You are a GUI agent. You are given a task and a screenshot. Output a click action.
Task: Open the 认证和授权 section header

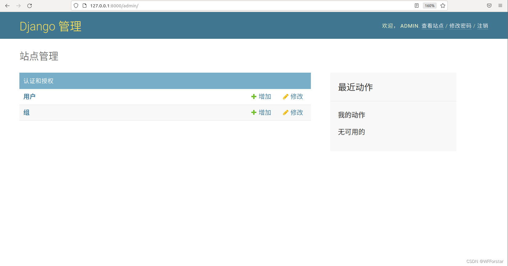(x=38, y=81)
